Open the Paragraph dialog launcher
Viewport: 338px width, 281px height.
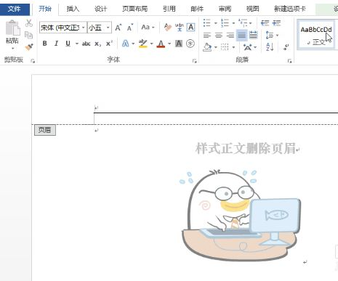[289, 61]
